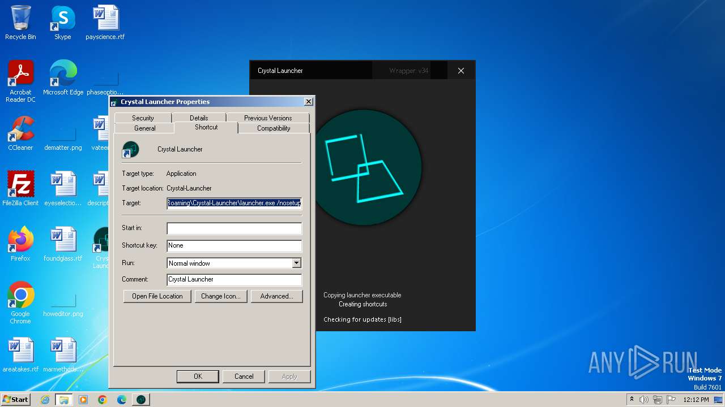
Task: Show hidden system tray icons
Action: (x=632, y=400)
